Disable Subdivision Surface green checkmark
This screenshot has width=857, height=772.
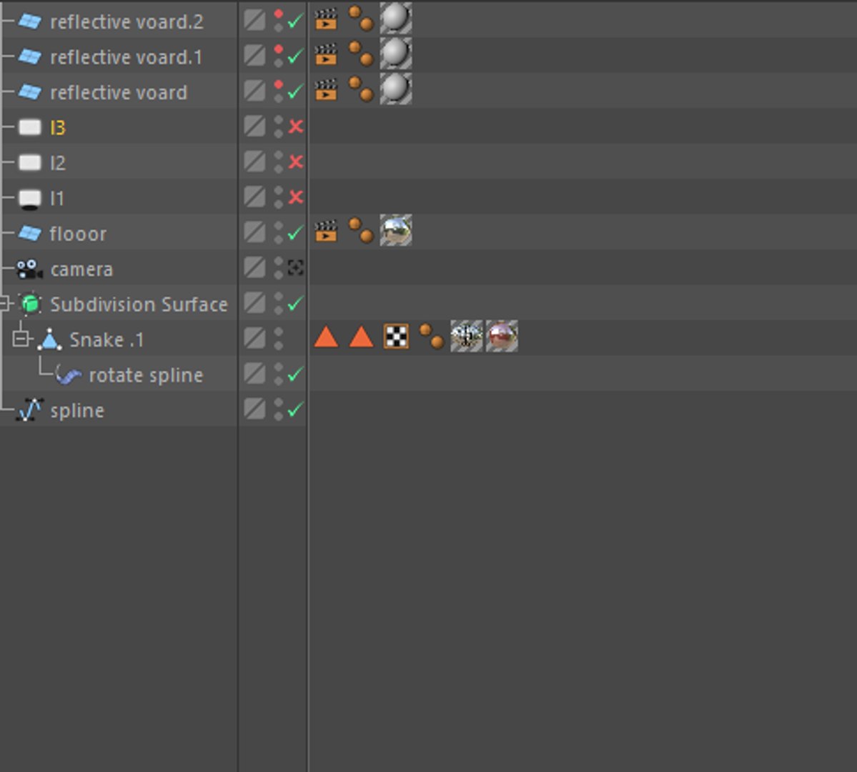coord(296,304)
